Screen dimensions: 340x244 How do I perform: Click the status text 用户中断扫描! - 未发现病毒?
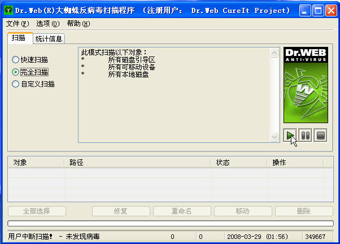[x=54, y=237]
